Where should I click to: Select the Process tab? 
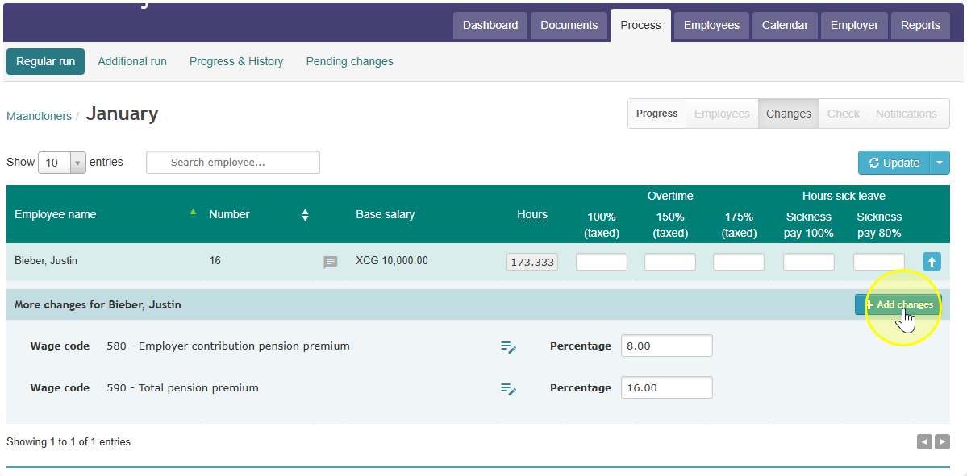tap(640, 25)
